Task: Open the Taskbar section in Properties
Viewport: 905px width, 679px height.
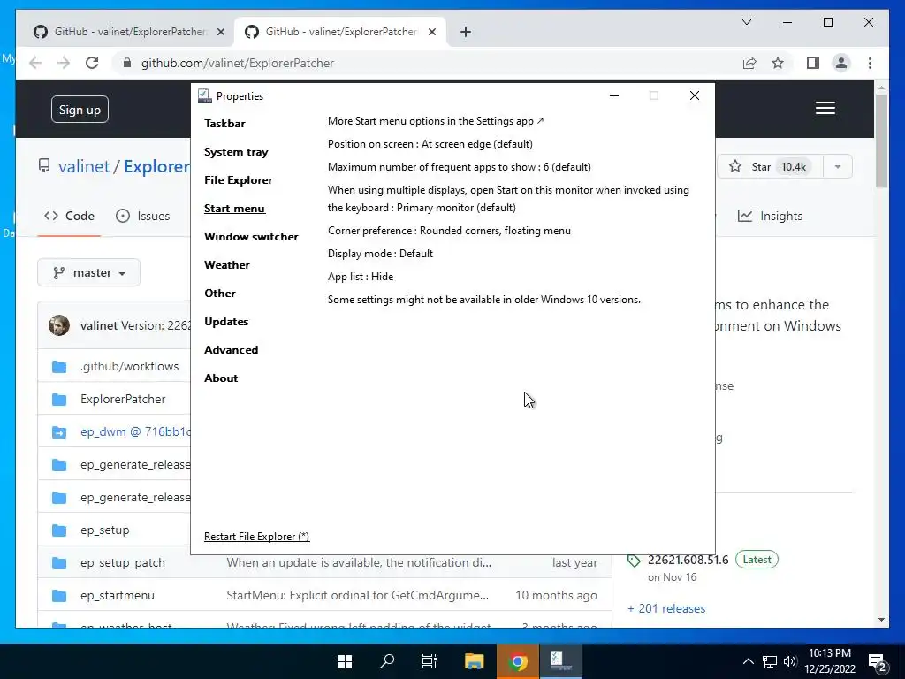Action: 224,124
